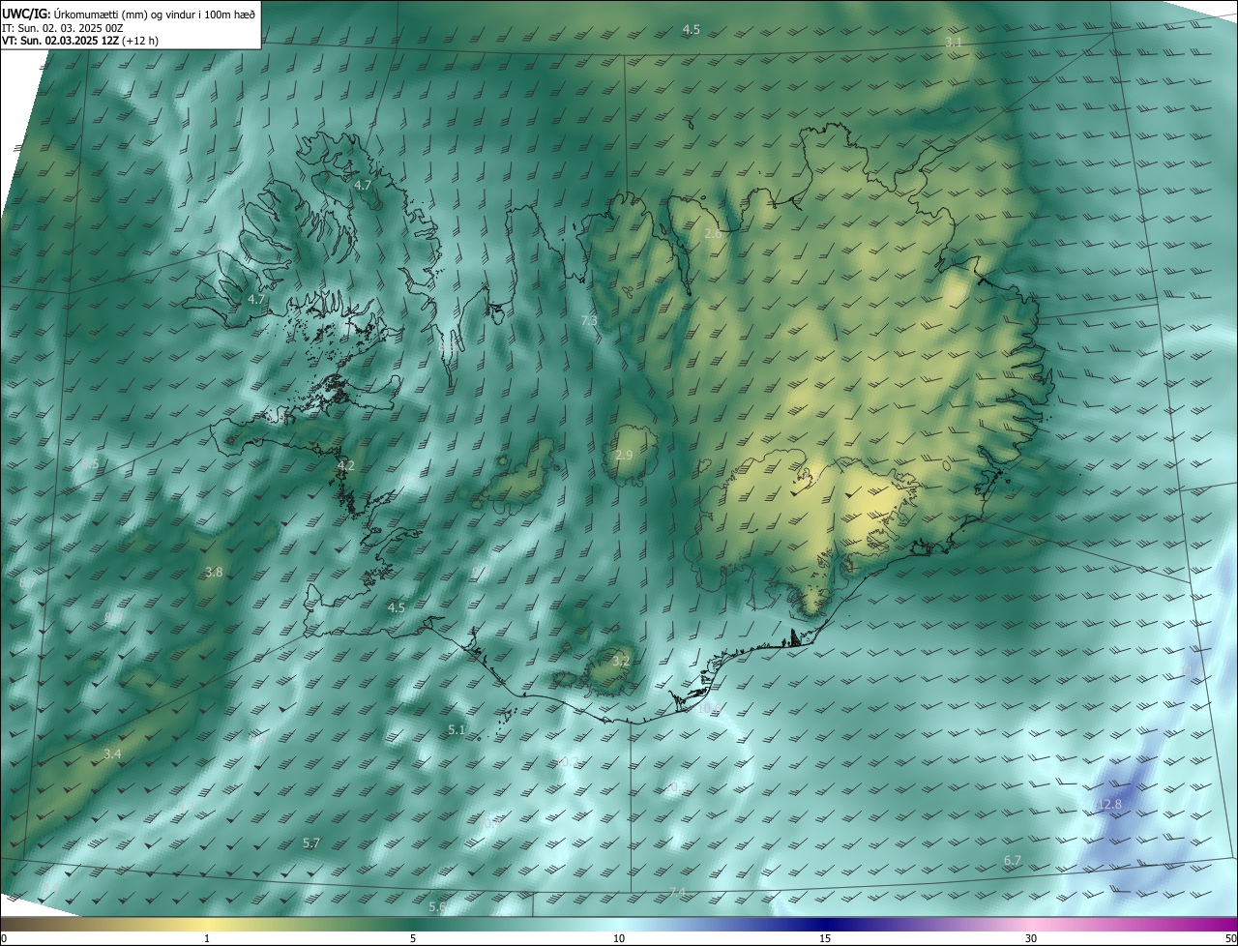The image size is (1238, 946).
Task: Click the "IT: Sun. 02. 03. 2025 00Z" line
Action: pos(63,28)
